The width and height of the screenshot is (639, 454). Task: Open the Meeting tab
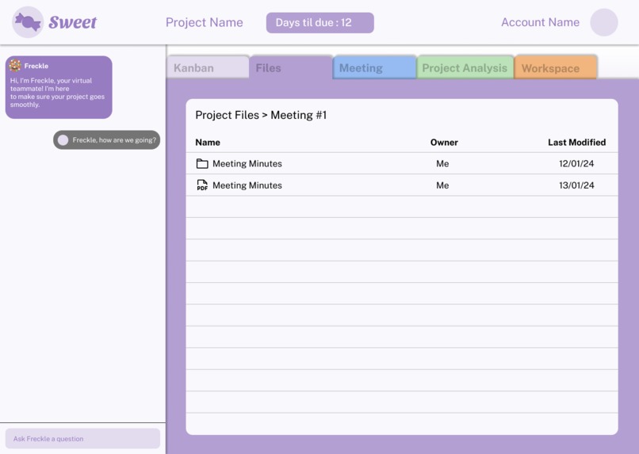coord(374,67)
